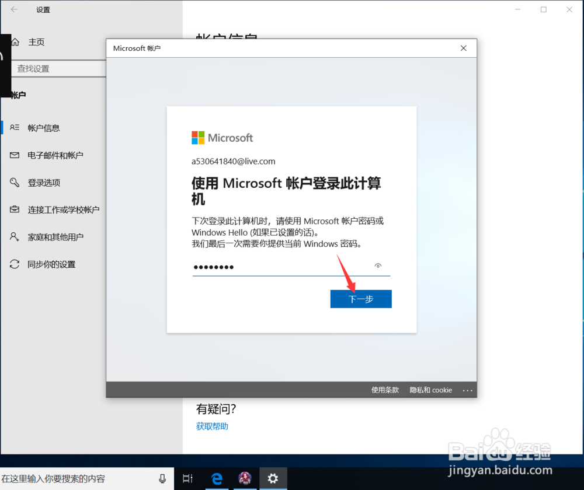
Task: Open the 使用条款 link
Action: 385,390
